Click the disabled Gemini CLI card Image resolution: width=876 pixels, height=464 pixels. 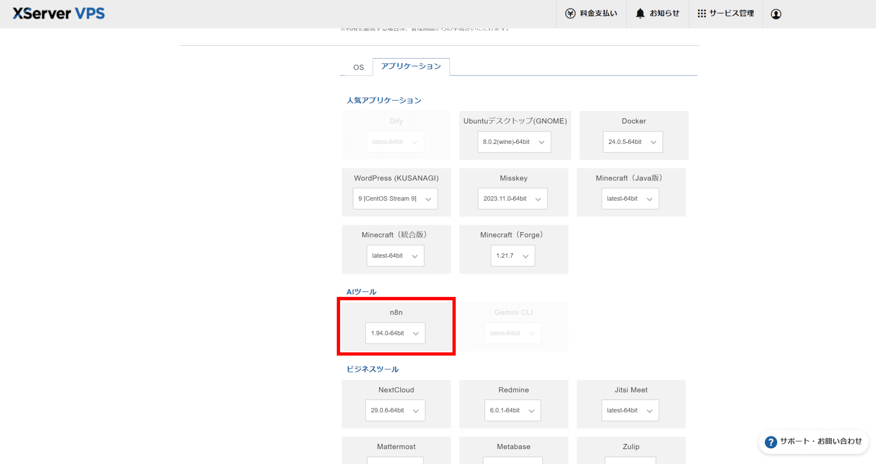[x=514, y=327]
